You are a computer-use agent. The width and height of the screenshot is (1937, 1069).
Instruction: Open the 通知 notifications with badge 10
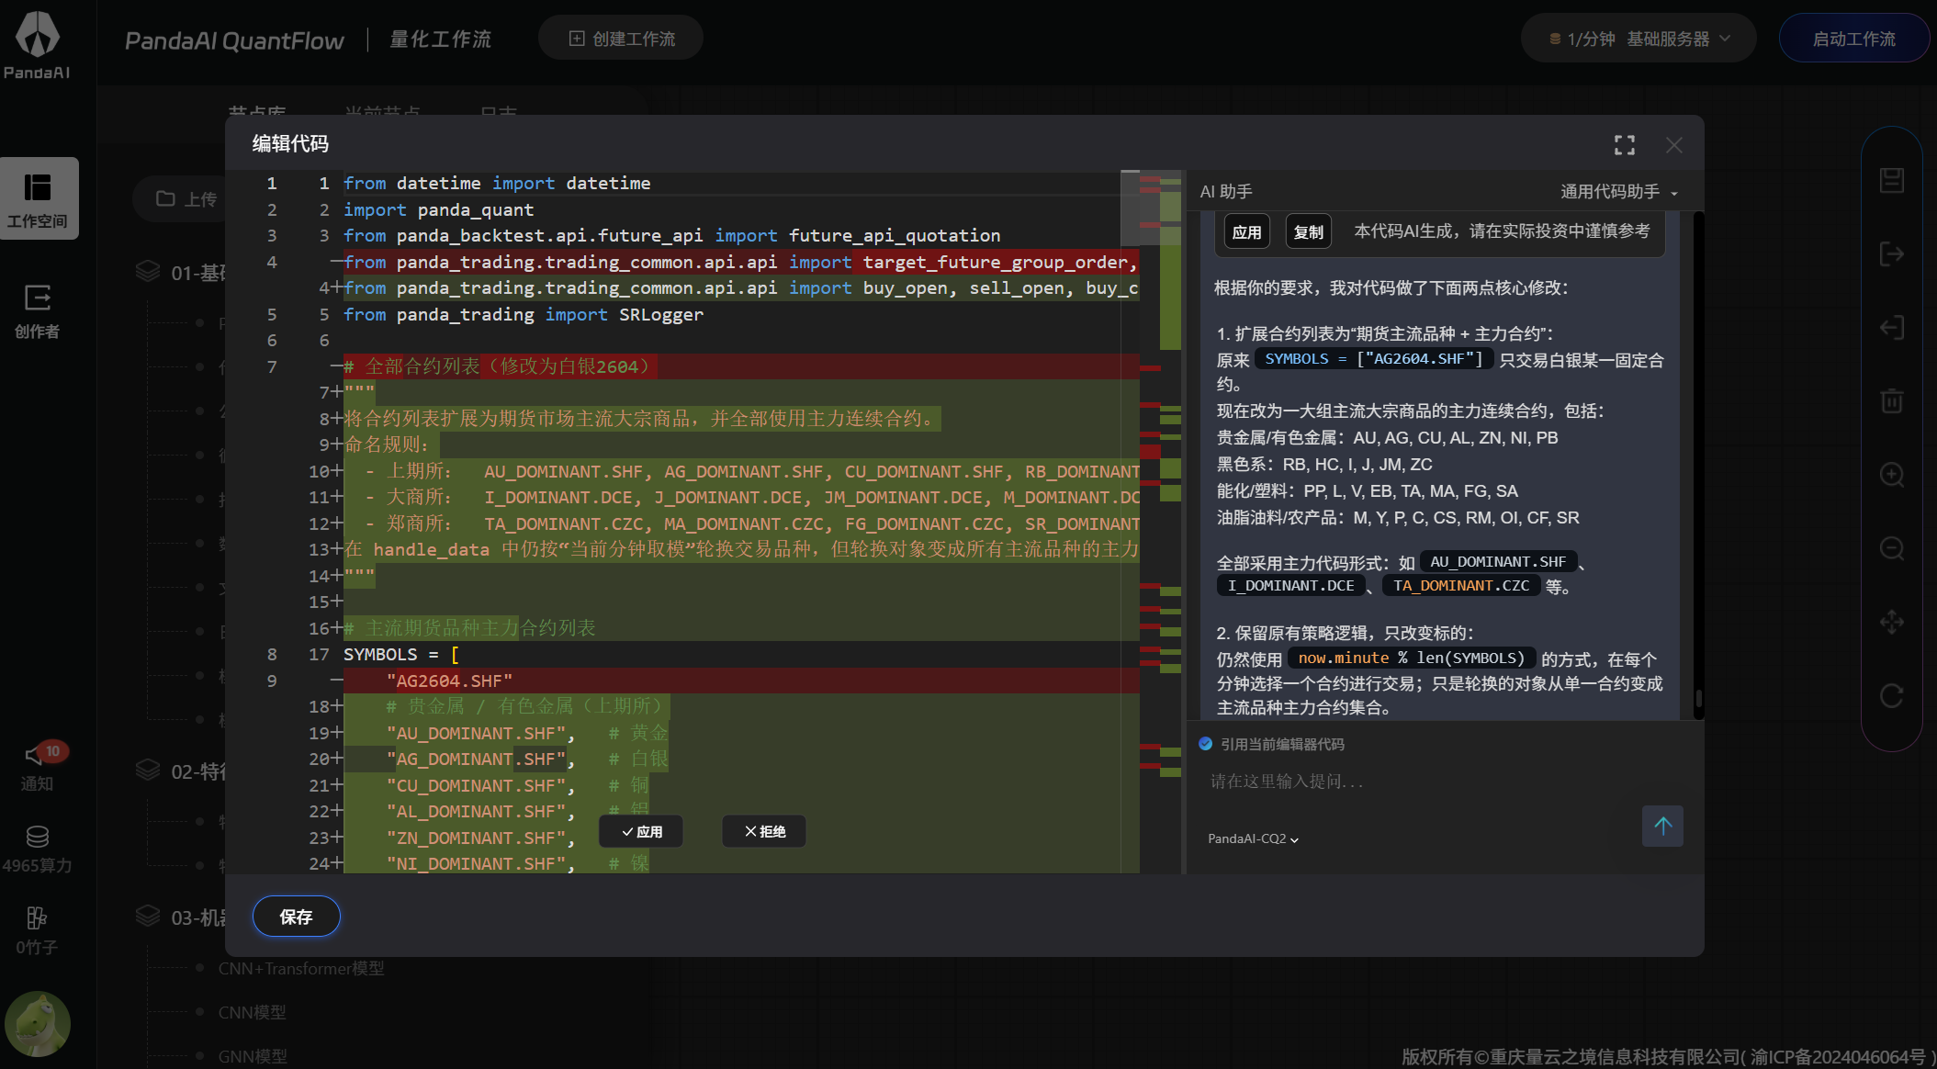click(x=38, y=766)
